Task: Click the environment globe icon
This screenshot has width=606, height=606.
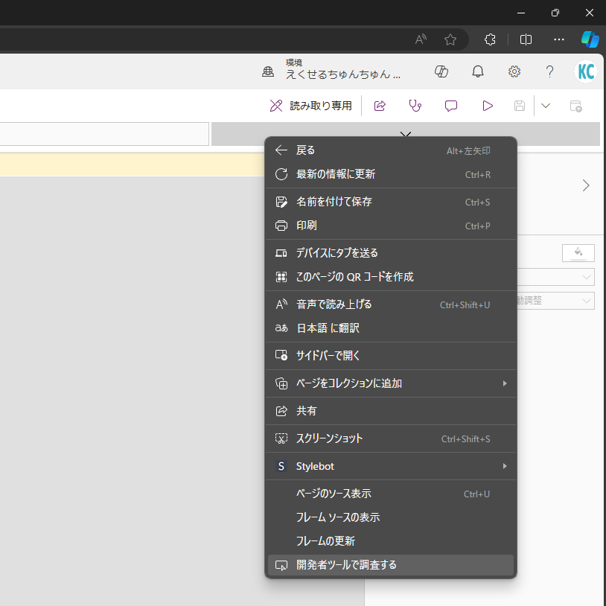Action: pyautogui.click(x=268, y=71)
